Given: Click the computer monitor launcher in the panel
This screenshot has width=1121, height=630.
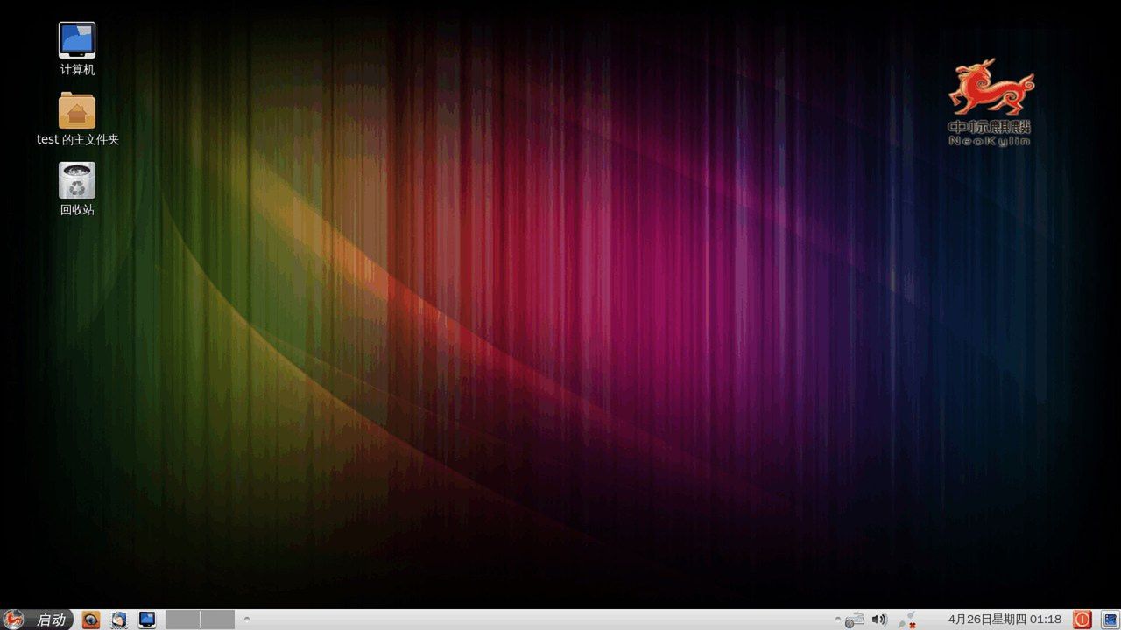Looking at the screenshot, I should click(x=147, y=619).
